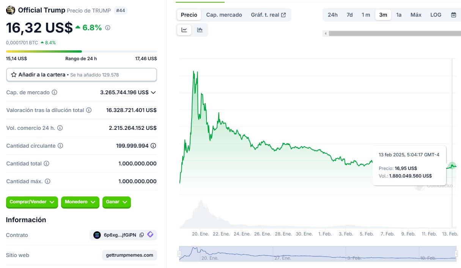The image size is (461, 268).
Task: Switch to the candlestick chart icon
Action: coord(200,30)
